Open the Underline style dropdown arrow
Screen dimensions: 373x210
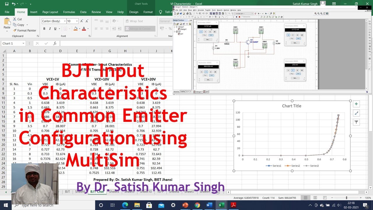[x=59, y=29]
